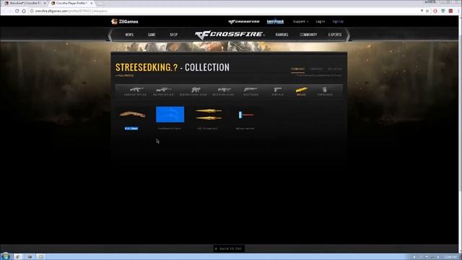Open the Assault Rifles weapon category
This screenshot has height=260, width=462.
135,91
